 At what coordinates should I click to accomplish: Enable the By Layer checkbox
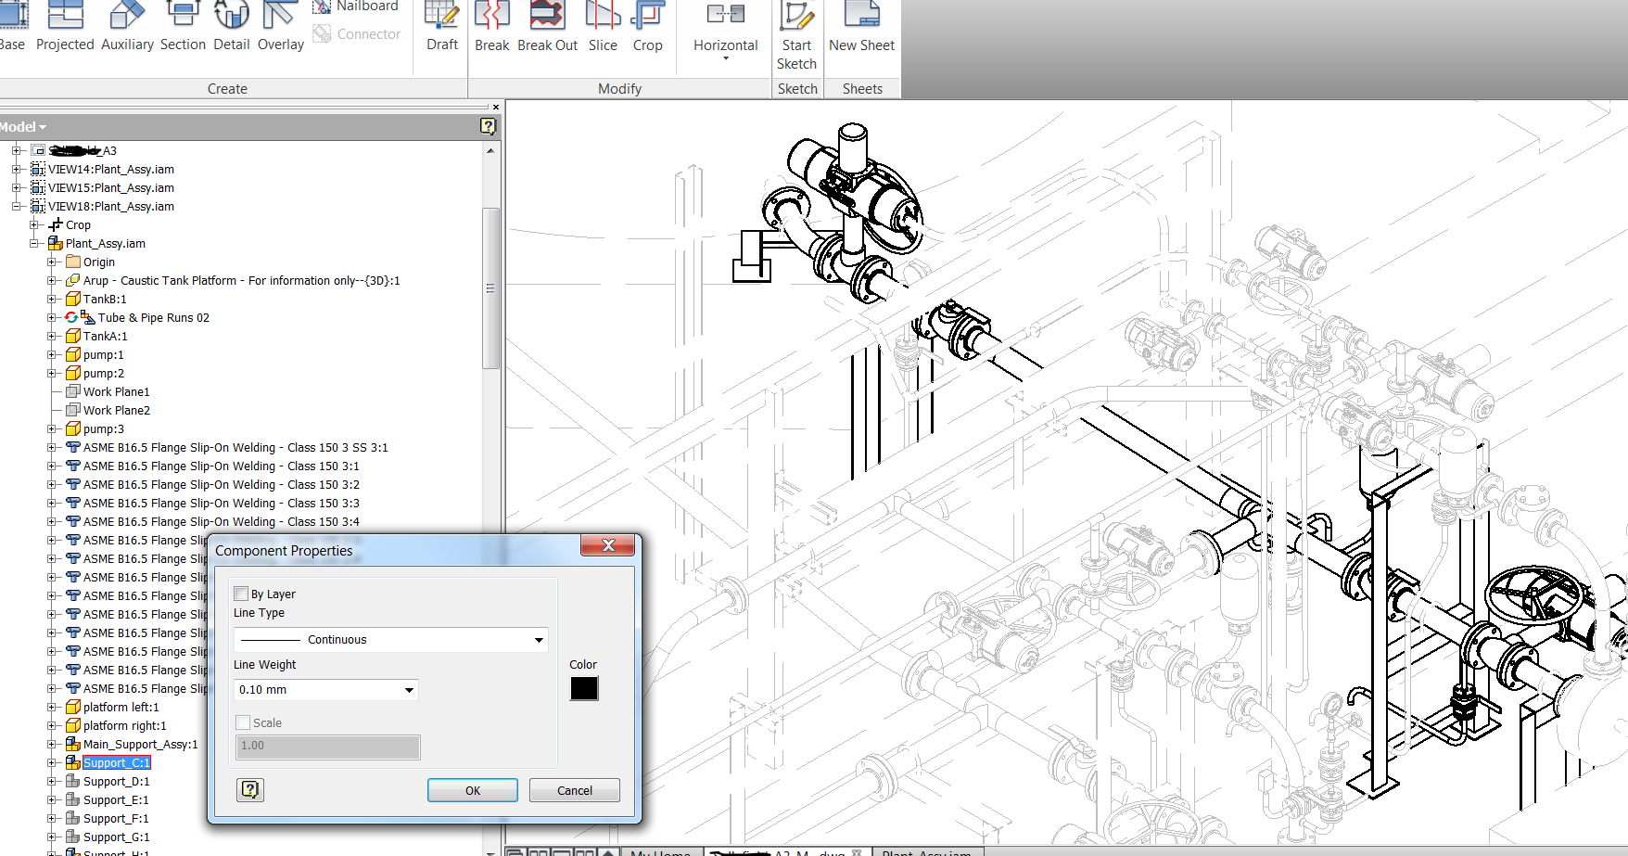click(241, 594)
